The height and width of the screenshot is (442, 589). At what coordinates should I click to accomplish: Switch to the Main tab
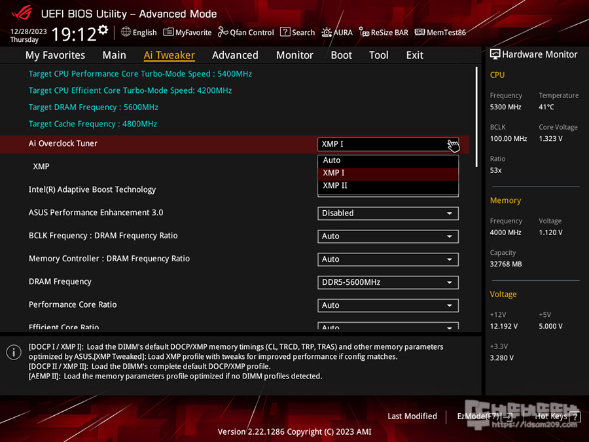114,55
